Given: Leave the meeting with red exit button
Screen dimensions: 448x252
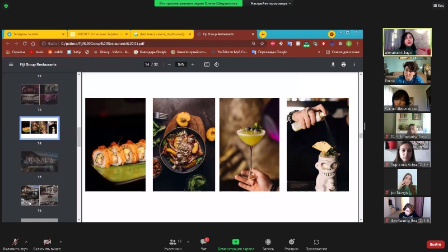Looking at the screenshot, I should [435, 244].
